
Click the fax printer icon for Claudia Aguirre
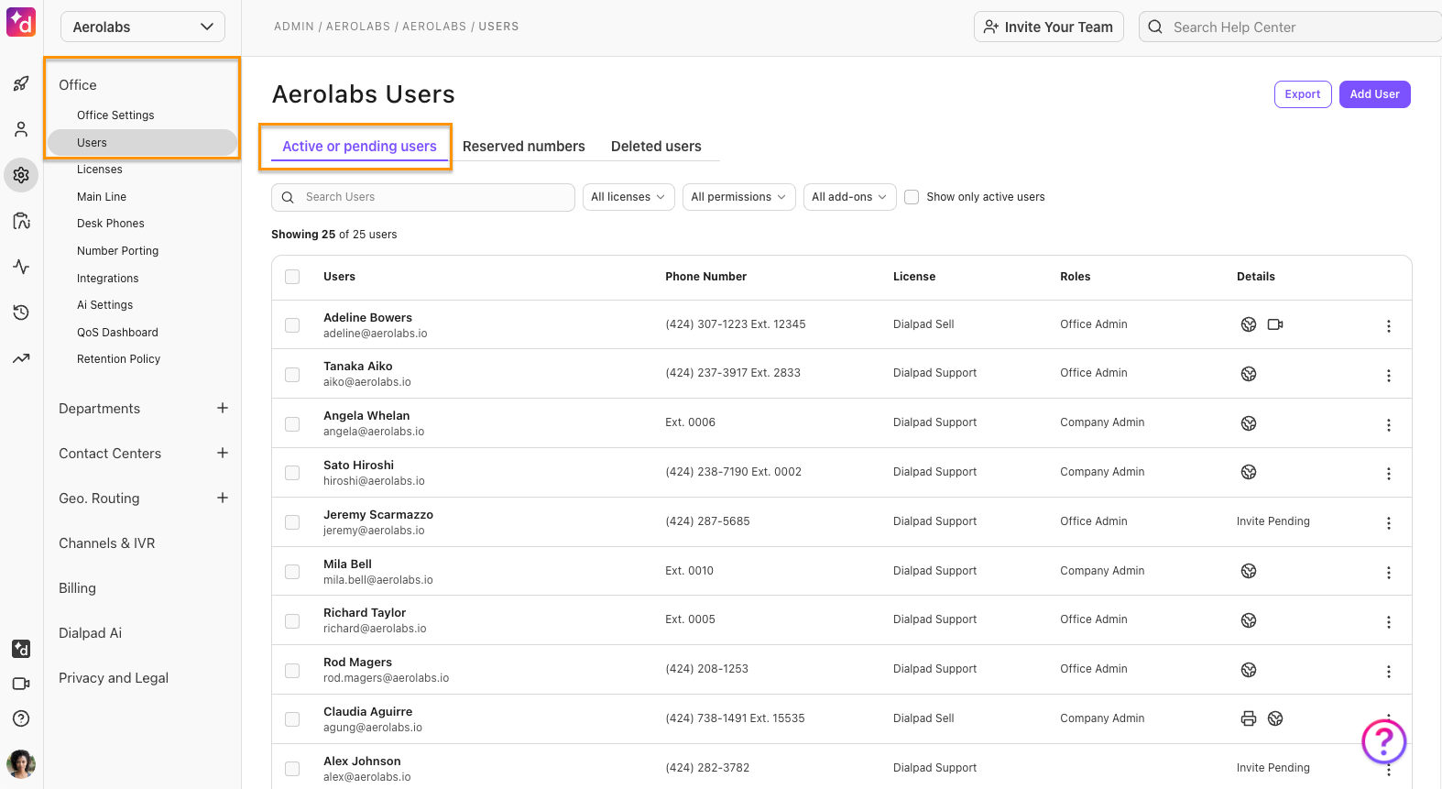(1249, 718)
